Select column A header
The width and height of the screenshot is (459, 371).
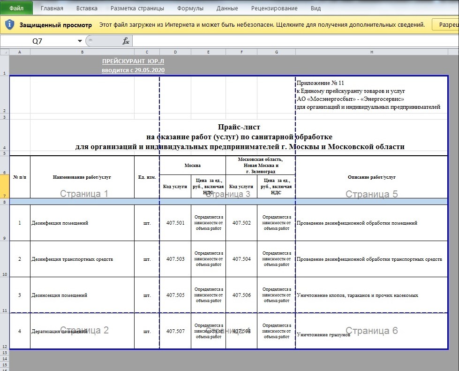20,52
